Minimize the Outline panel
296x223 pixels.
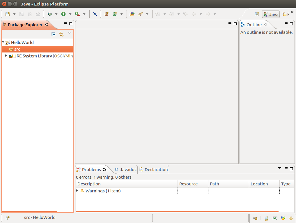click(286, 23)
